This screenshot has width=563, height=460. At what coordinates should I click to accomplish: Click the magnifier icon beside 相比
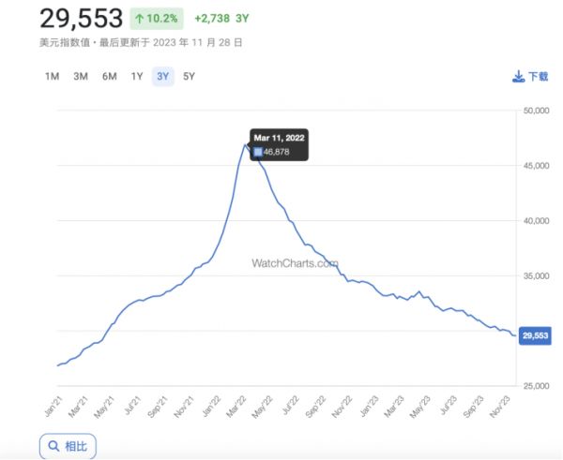[x=52, y=447]
